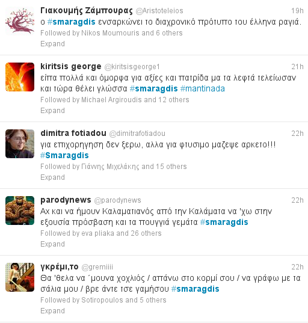The image size is (308, 323).
Task: Open the @gremiiii staircase avatar
Action: tap(20, 277)
